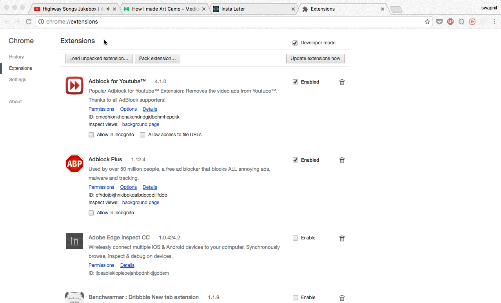Open About in Chrome sidebar

pos(15,102)
